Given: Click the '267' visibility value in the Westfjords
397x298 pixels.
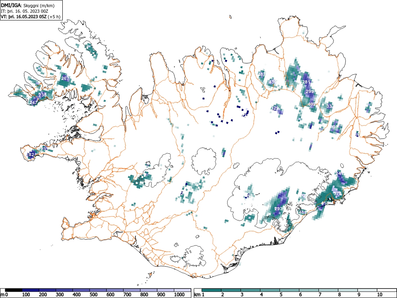Looking at the screenshot, I should click(x=65, y=78).
